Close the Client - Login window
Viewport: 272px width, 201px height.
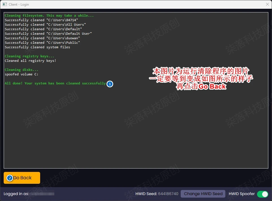(x=267, y=4)
